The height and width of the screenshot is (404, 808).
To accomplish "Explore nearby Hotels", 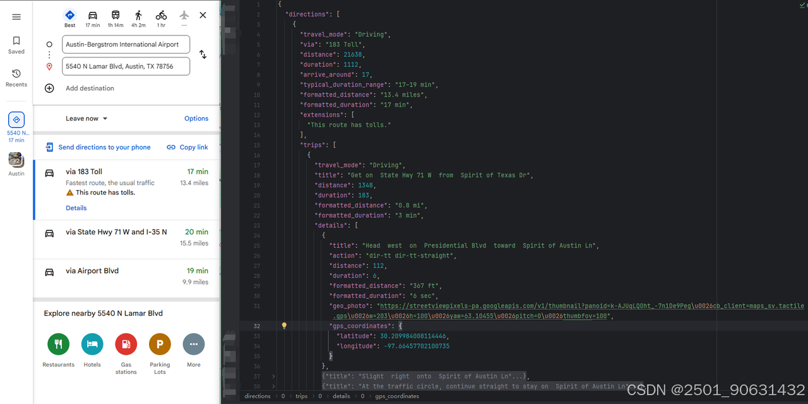I will coord(92,351).
